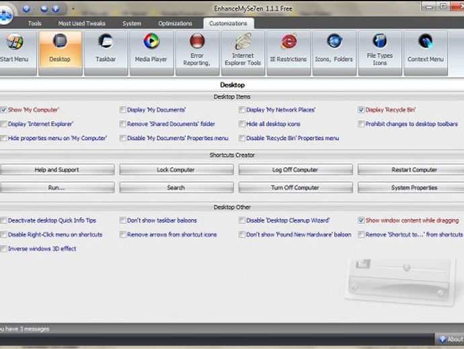Open the Start Menu customization section
This screenshot has height=349, width=464.
[x=17, y=53]
